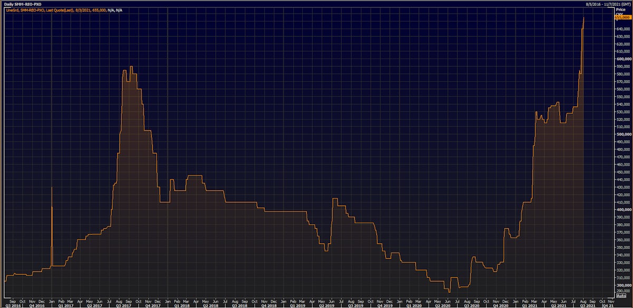Click the 550,000 price axis label

[x=622, y=96]
